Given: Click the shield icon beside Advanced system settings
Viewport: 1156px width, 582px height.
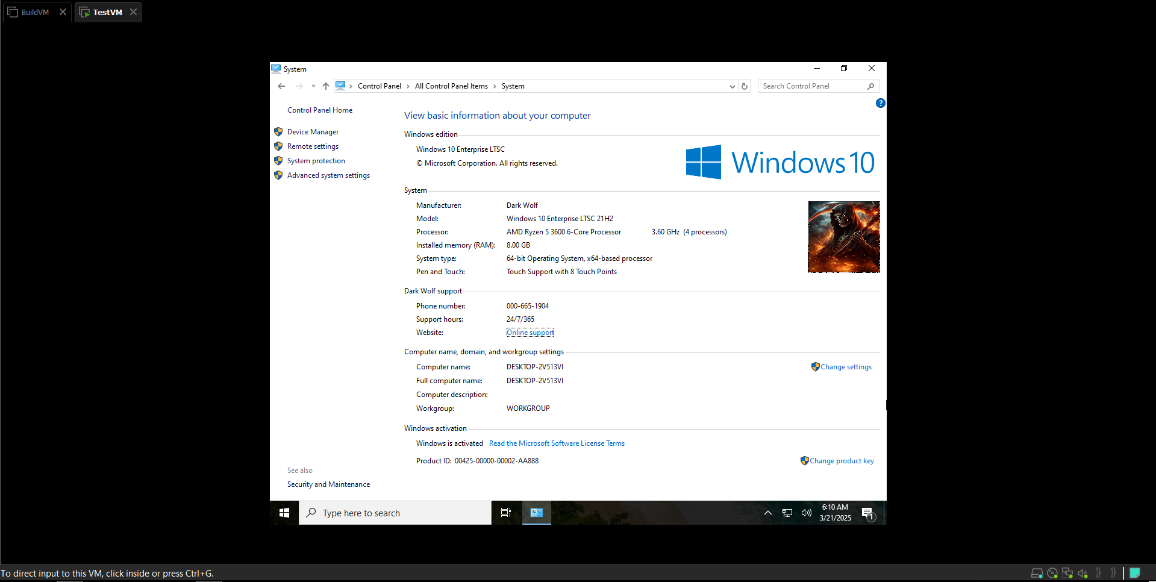Looking at the screenshot, I should pos(278,175).
